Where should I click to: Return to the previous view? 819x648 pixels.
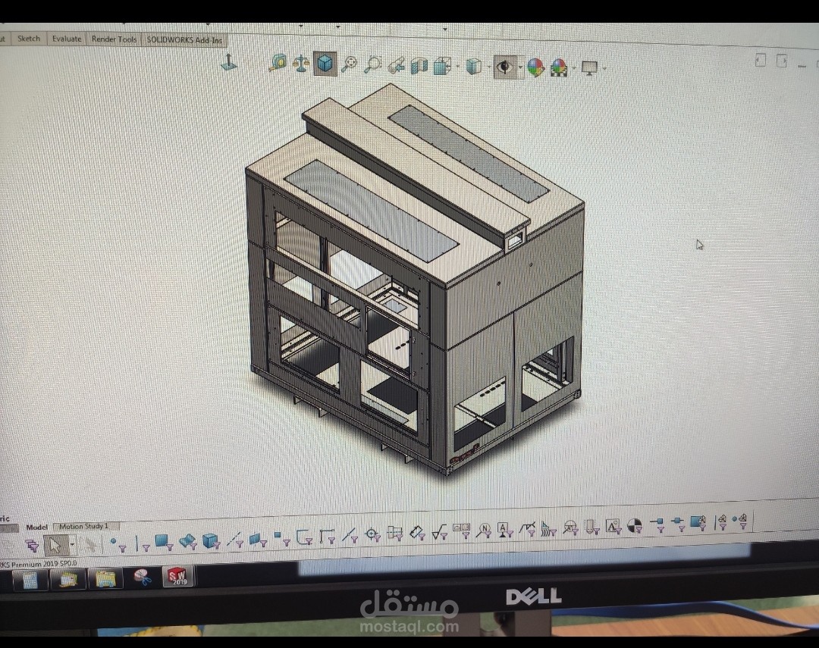pyautogui.click(x=397, y=65)
